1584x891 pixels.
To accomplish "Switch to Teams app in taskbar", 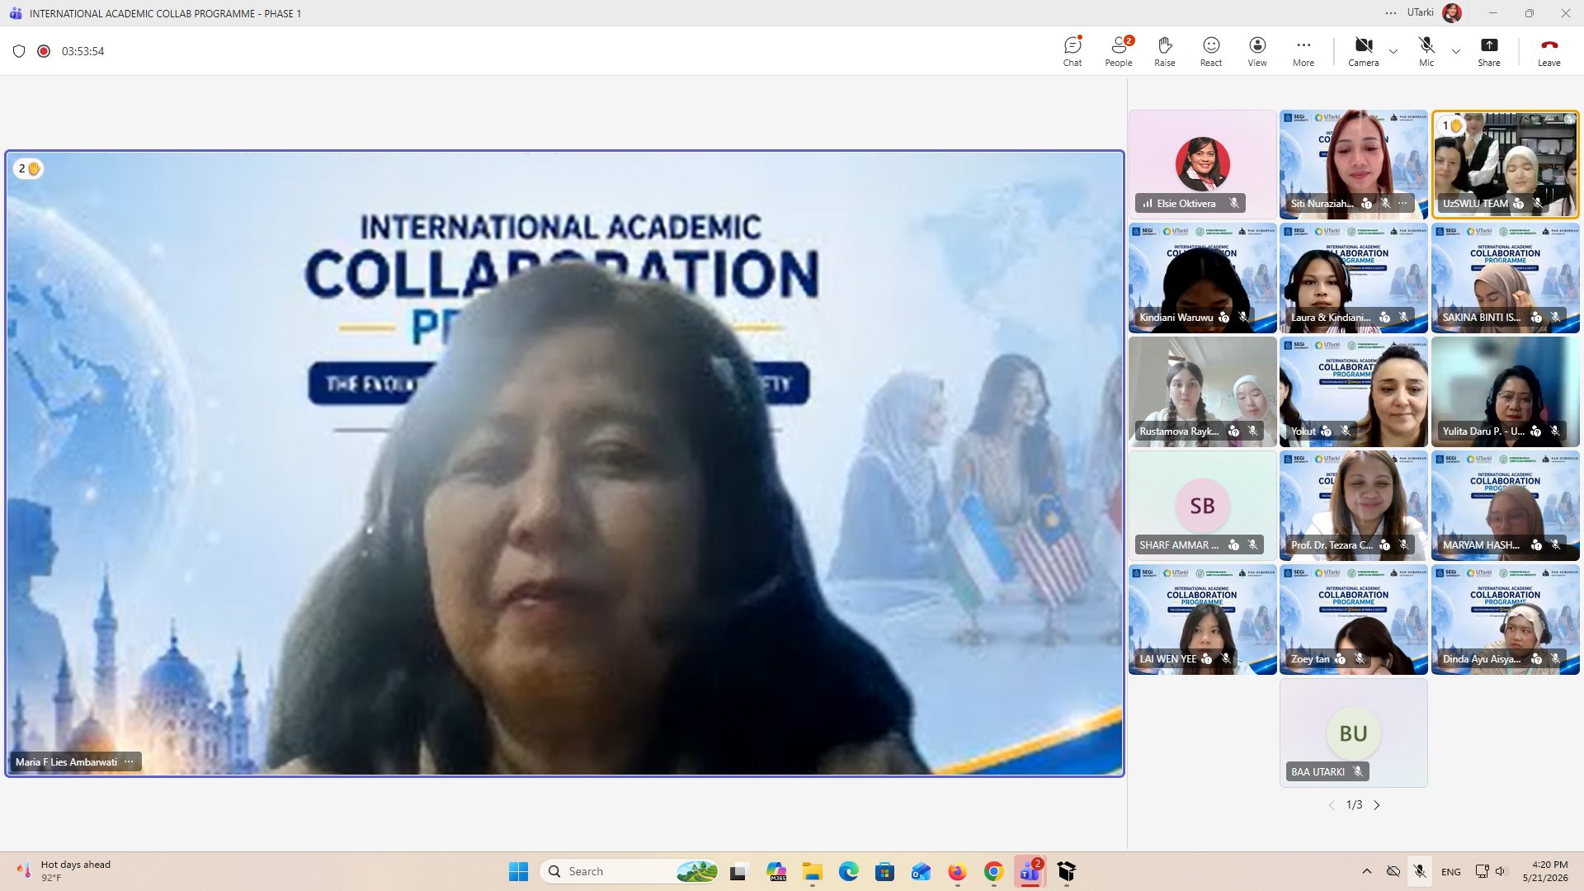I will 1030,871.
